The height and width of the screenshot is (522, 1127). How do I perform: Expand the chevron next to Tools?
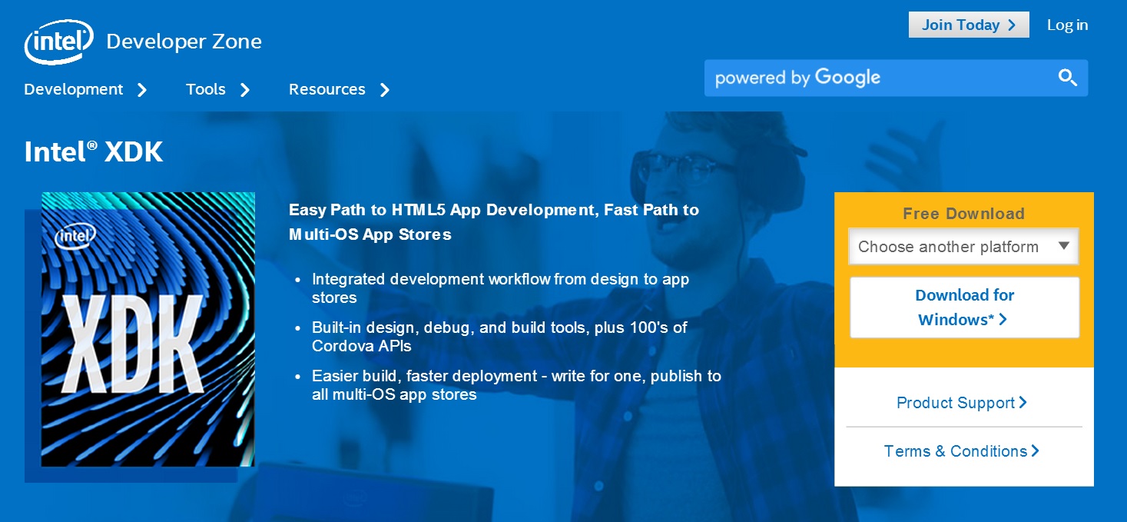245,90
